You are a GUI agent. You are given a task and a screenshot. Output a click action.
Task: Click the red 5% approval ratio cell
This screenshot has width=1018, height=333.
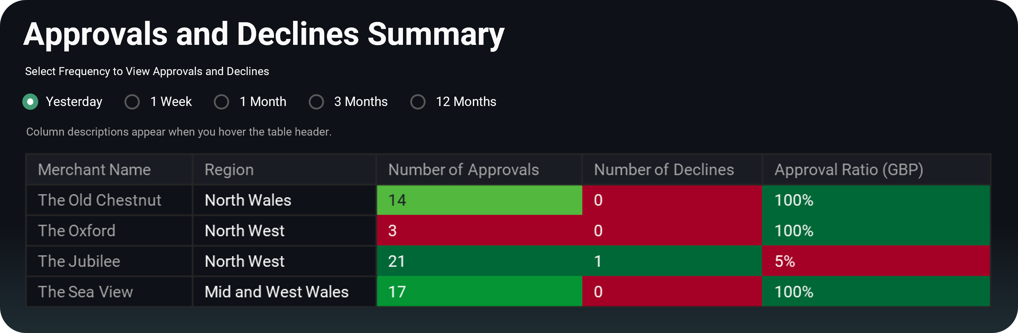(x=876, y=261)
